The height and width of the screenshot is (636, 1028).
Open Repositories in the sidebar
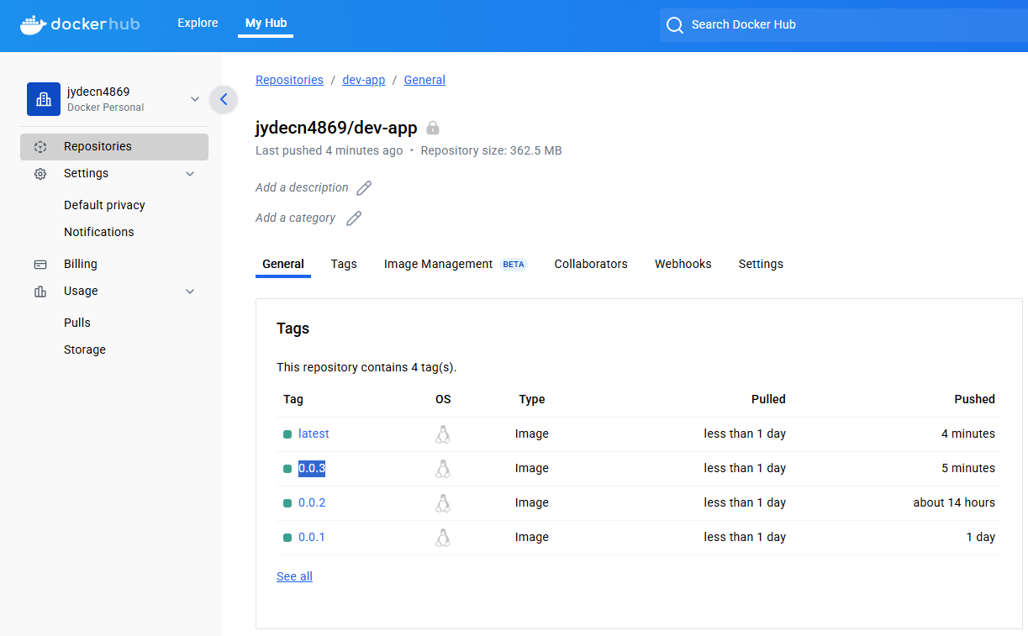(114, 147)
